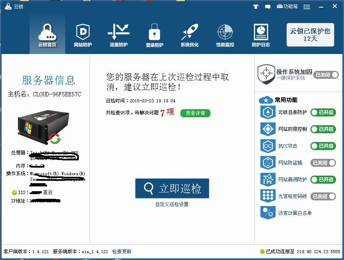Turn on the 九宫格密码锁 toggle

(x=323, y=196)
